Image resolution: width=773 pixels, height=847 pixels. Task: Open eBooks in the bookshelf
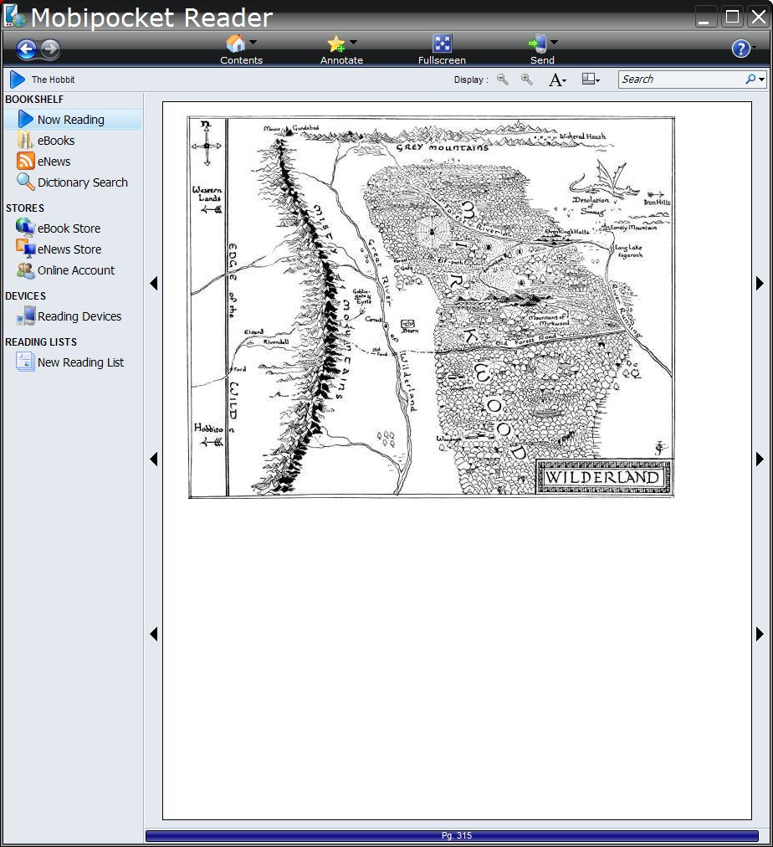pyautogui.click(x=56, y=141)
